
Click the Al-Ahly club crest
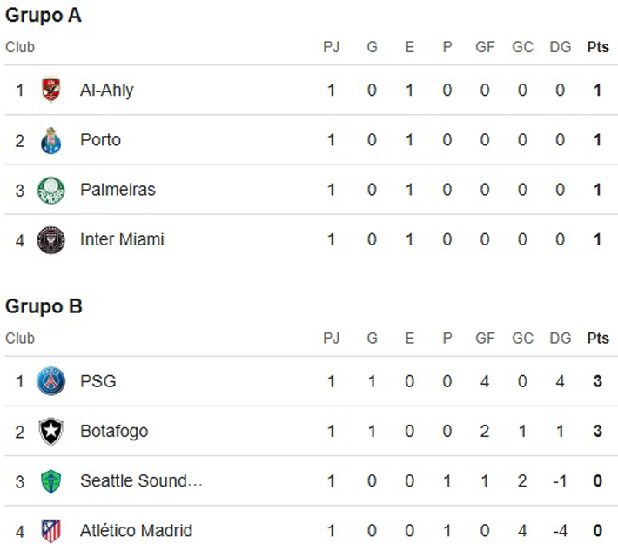50,90
